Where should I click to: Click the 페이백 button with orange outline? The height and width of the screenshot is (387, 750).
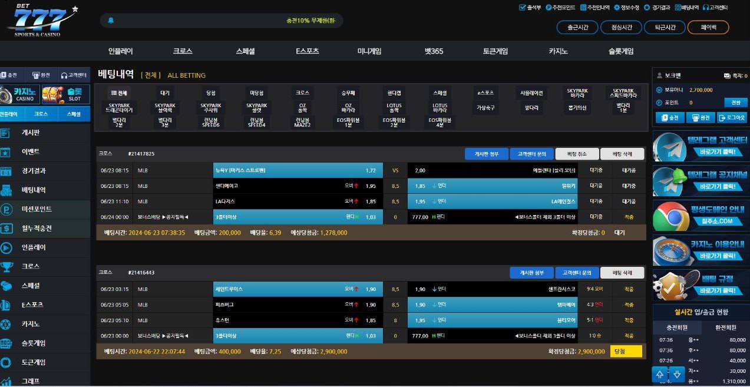coord(708,27)
